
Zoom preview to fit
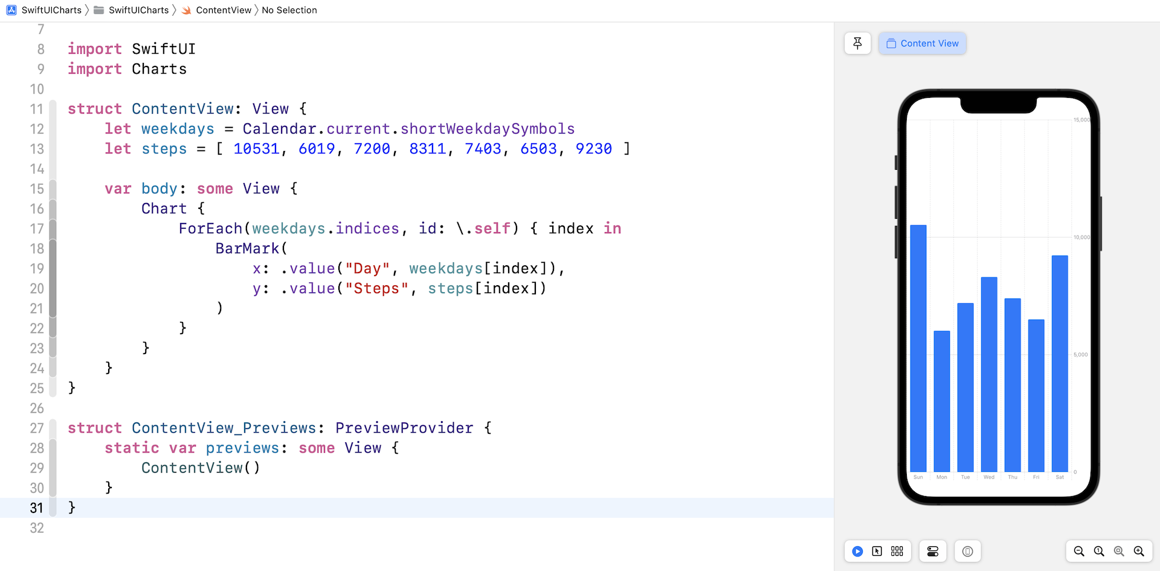click(1119, 551)
